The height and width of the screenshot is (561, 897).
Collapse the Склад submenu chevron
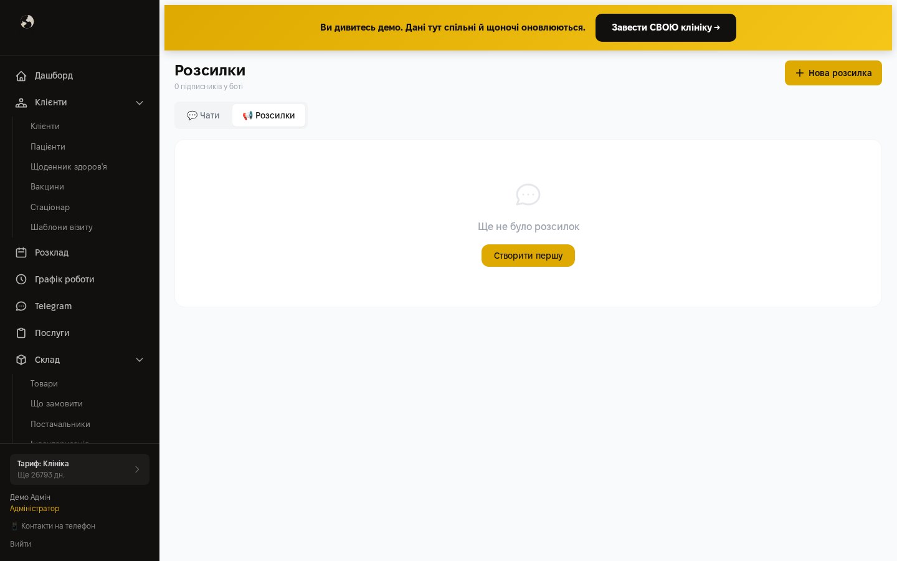point(140,360)
